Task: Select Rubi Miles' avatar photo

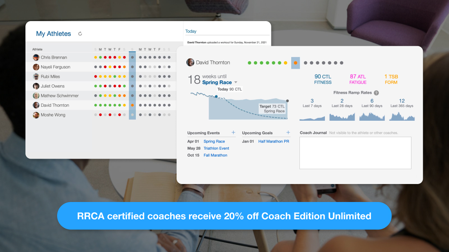Action: (36, 77)
